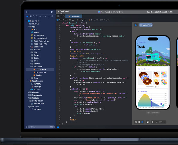Select the Bookmark navigator icon
The height and width of the screenshot is (145, 178).
click(34, 16)
